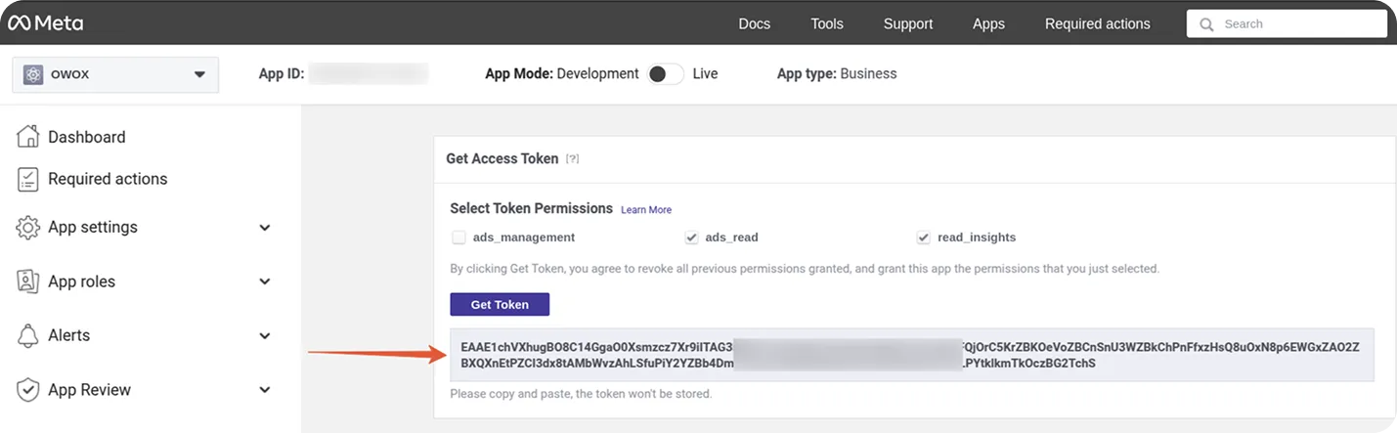The image size is (1397, 433).
Task: Click the Dashboard house icon
Action: click(x=28, y=137)
